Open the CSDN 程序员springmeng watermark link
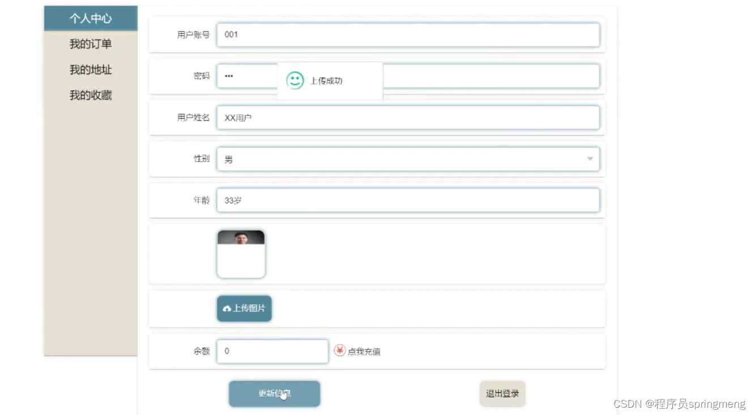 (679, 403)
